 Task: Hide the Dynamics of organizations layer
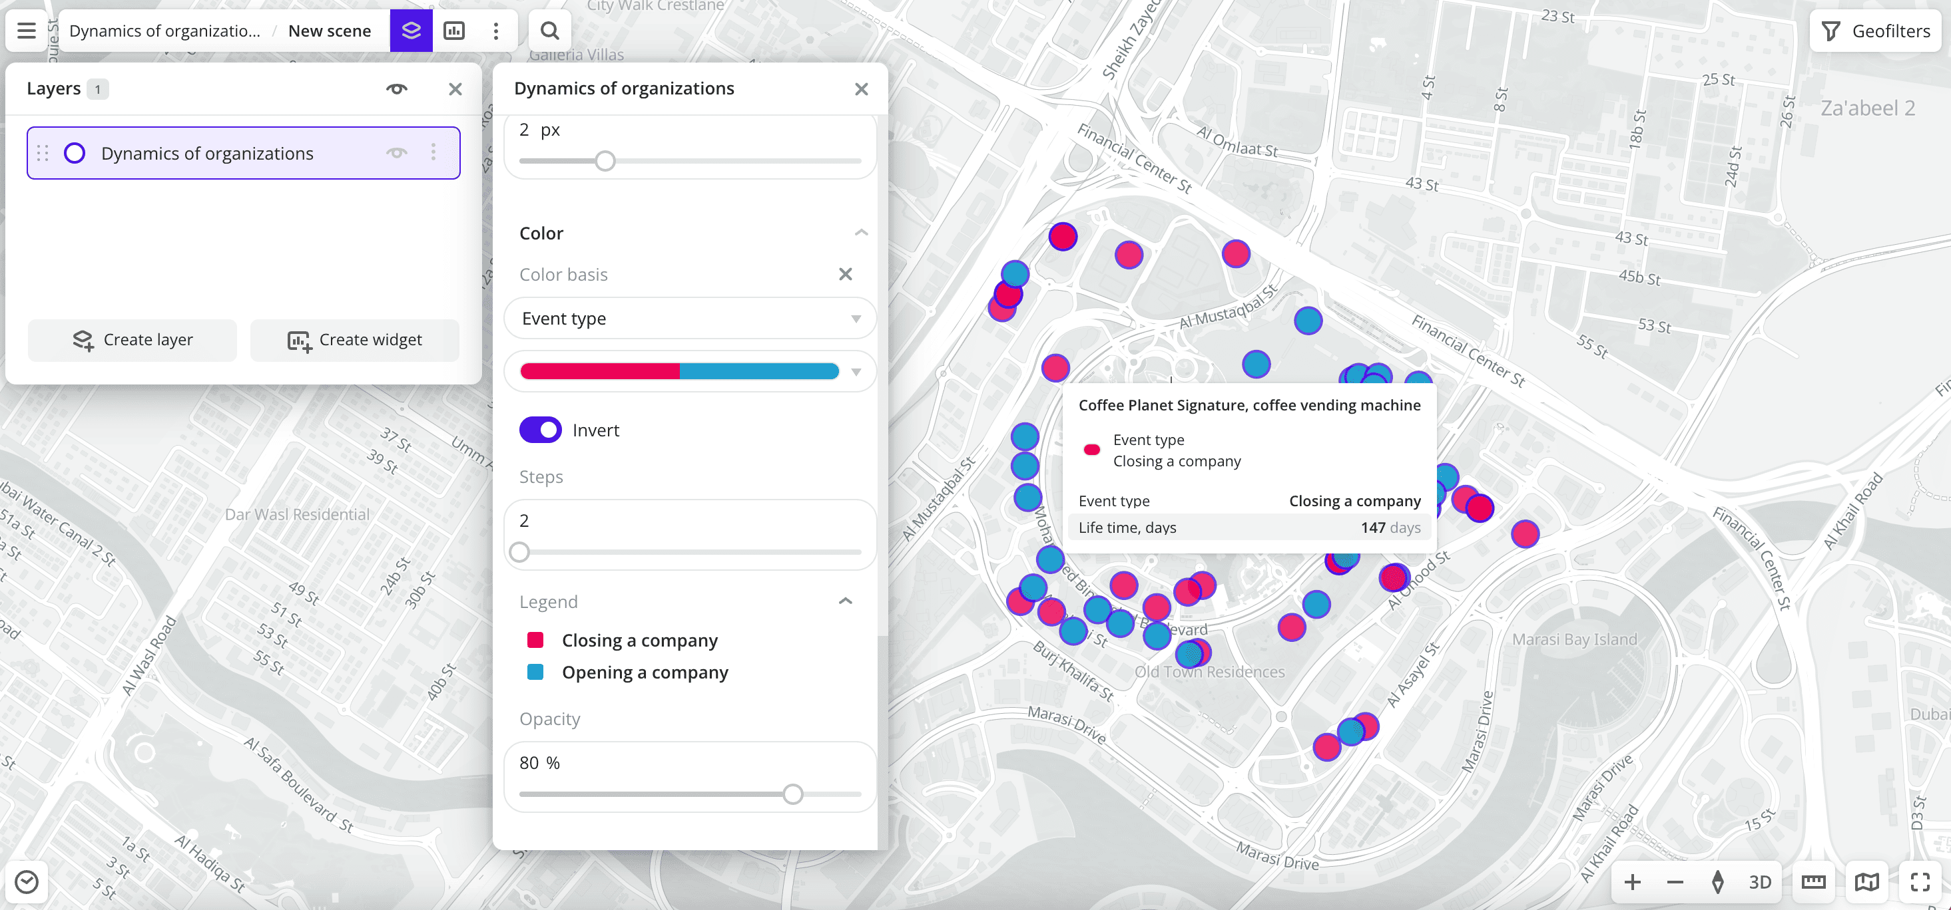click(397, 153)
